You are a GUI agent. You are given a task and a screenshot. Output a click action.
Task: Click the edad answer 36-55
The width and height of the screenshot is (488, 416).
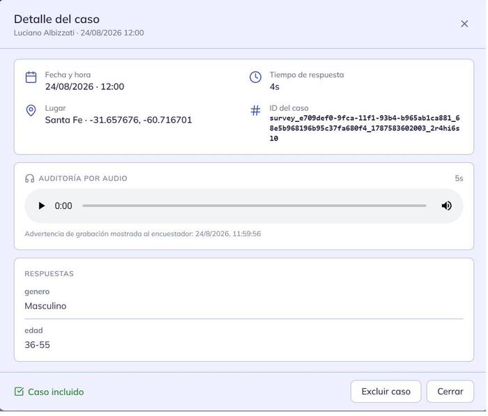37,345
